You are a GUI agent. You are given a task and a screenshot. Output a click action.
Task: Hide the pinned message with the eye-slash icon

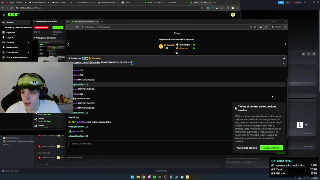[x=283, y=58]
